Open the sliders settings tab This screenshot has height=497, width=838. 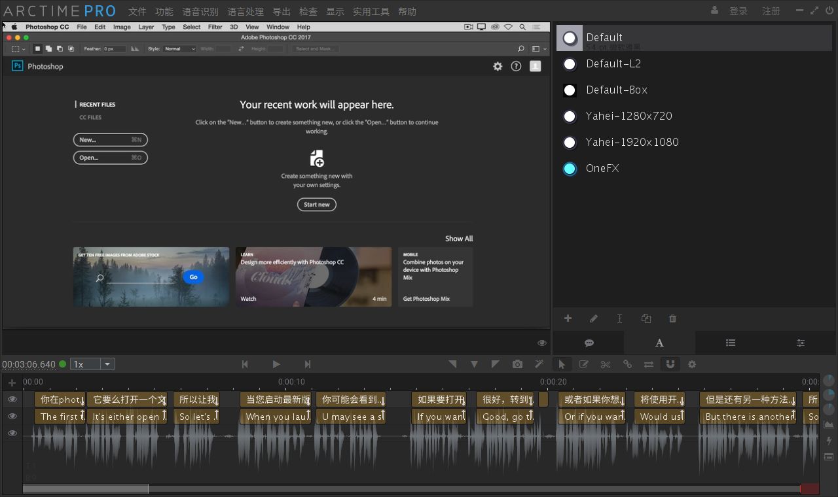(801, 343)
